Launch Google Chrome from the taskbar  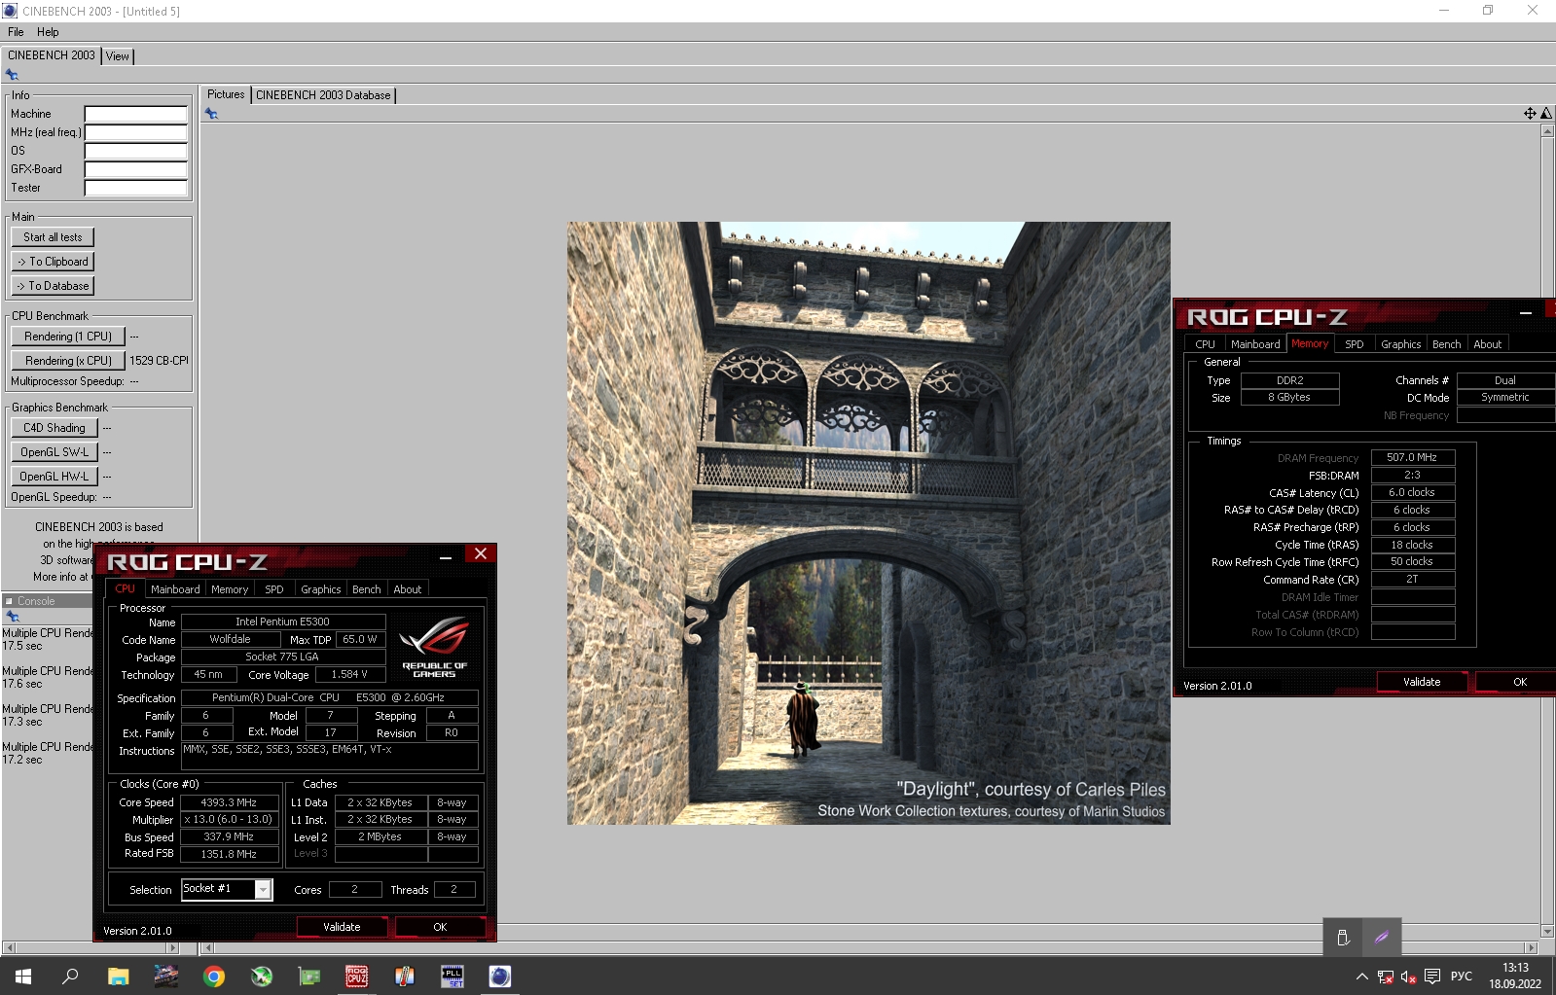click(x=213, y=977)
